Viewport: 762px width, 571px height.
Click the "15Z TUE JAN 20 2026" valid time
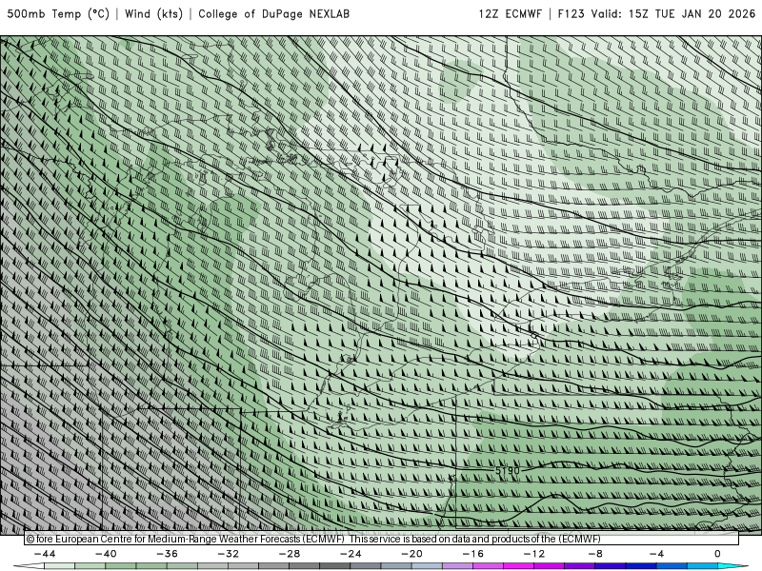(x=692, y=14)
